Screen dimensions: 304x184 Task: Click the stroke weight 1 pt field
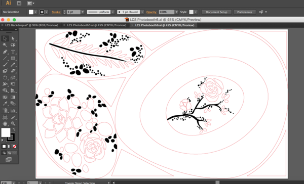coord(73,12)
